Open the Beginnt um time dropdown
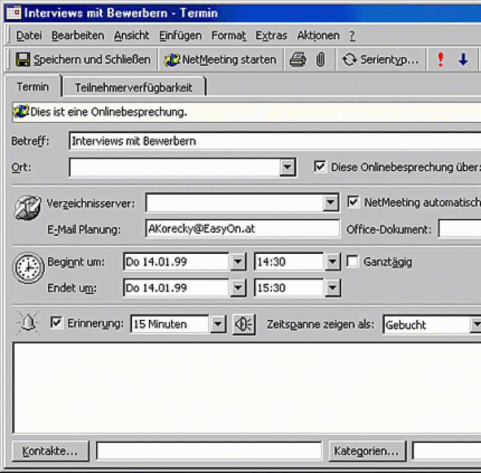The image size is (481, 473). pos(332,261)
